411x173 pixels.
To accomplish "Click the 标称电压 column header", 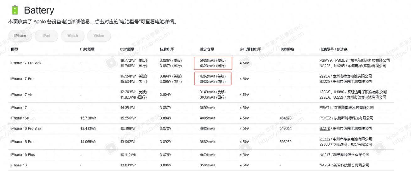I will click(x=167, y=50).
